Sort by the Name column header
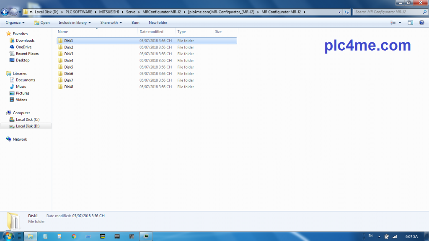The image size is (429, 241). (x=63, y=32)
